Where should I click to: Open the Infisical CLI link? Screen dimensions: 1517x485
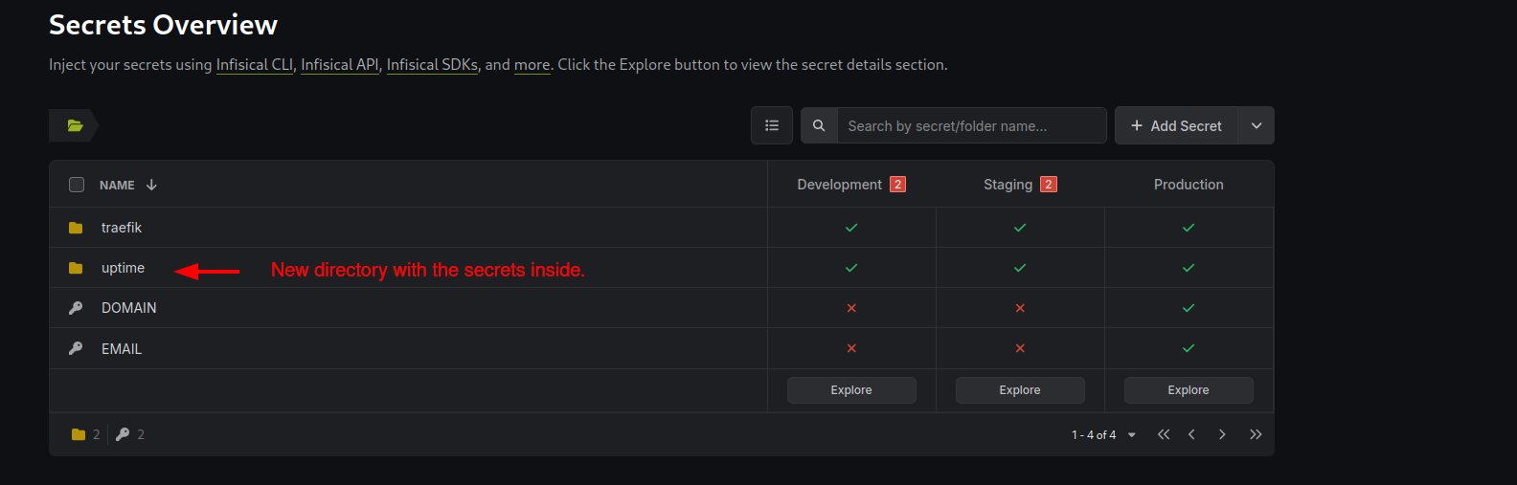click(x=255, y=65)
